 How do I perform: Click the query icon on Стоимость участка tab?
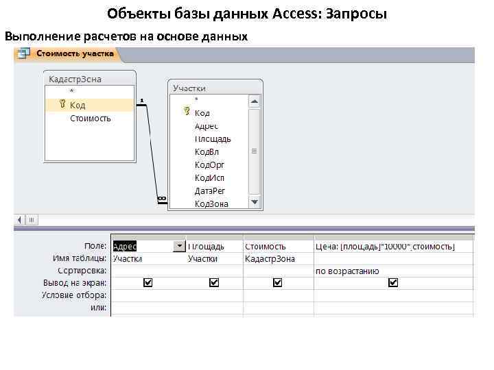click(x=23, y=53)
